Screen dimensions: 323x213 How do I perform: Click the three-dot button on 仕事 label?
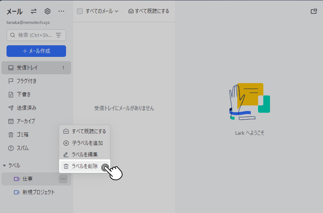tap(63, 179)
